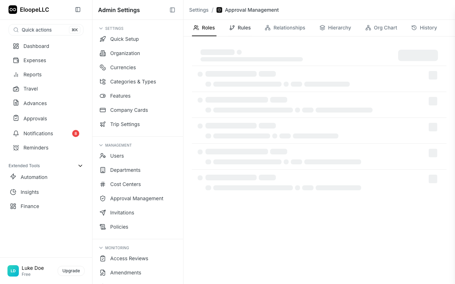455x284 pixels.
Task: Select the Cost Centers icon
Action: pyautogui.click(x=103, y=184)
